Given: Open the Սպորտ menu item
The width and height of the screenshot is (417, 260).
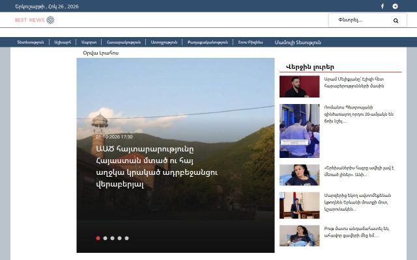Looking at the screenshot, I should click(89, 42).
